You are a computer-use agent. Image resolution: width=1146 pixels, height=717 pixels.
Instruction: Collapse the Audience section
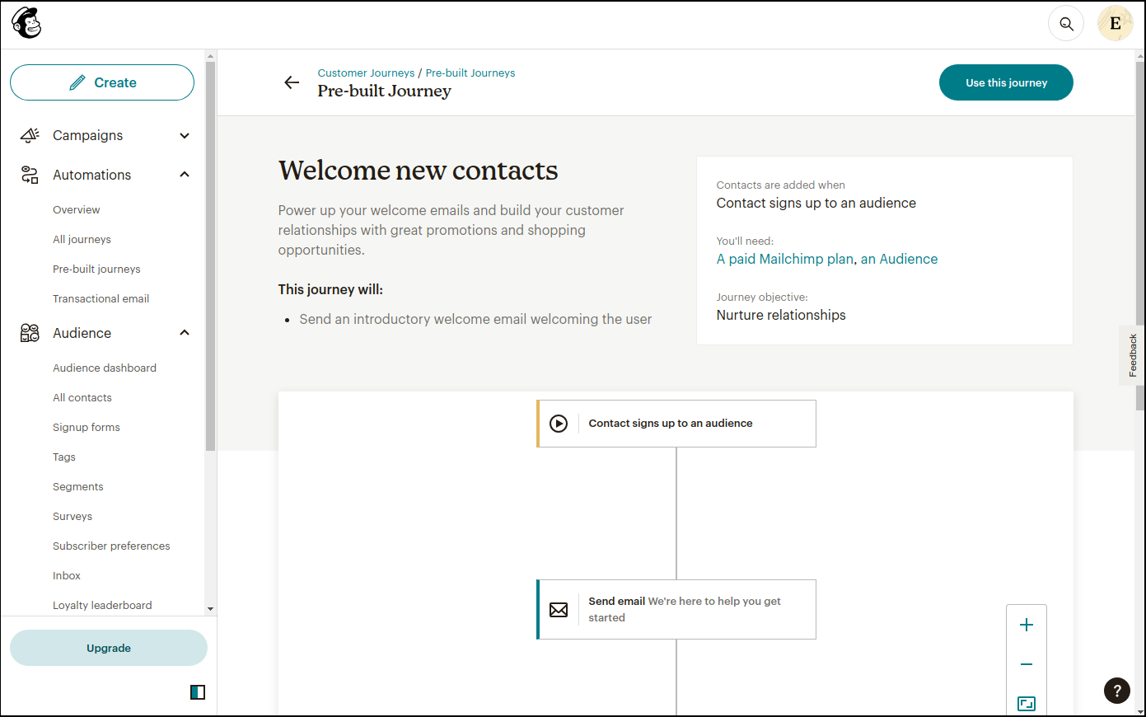click(x=185, y=333)
